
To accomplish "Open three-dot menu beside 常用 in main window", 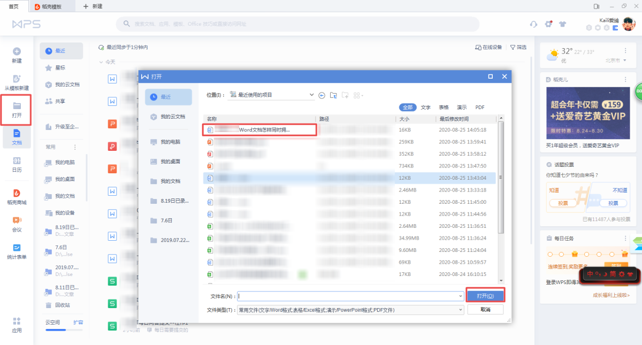I will [x=75, y=147].
